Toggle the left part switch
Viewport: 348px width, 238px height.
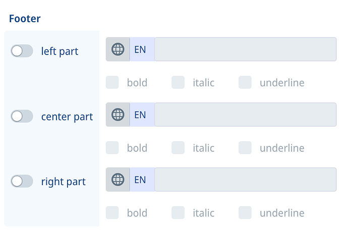pyautogui.click(x=22, y=51)
